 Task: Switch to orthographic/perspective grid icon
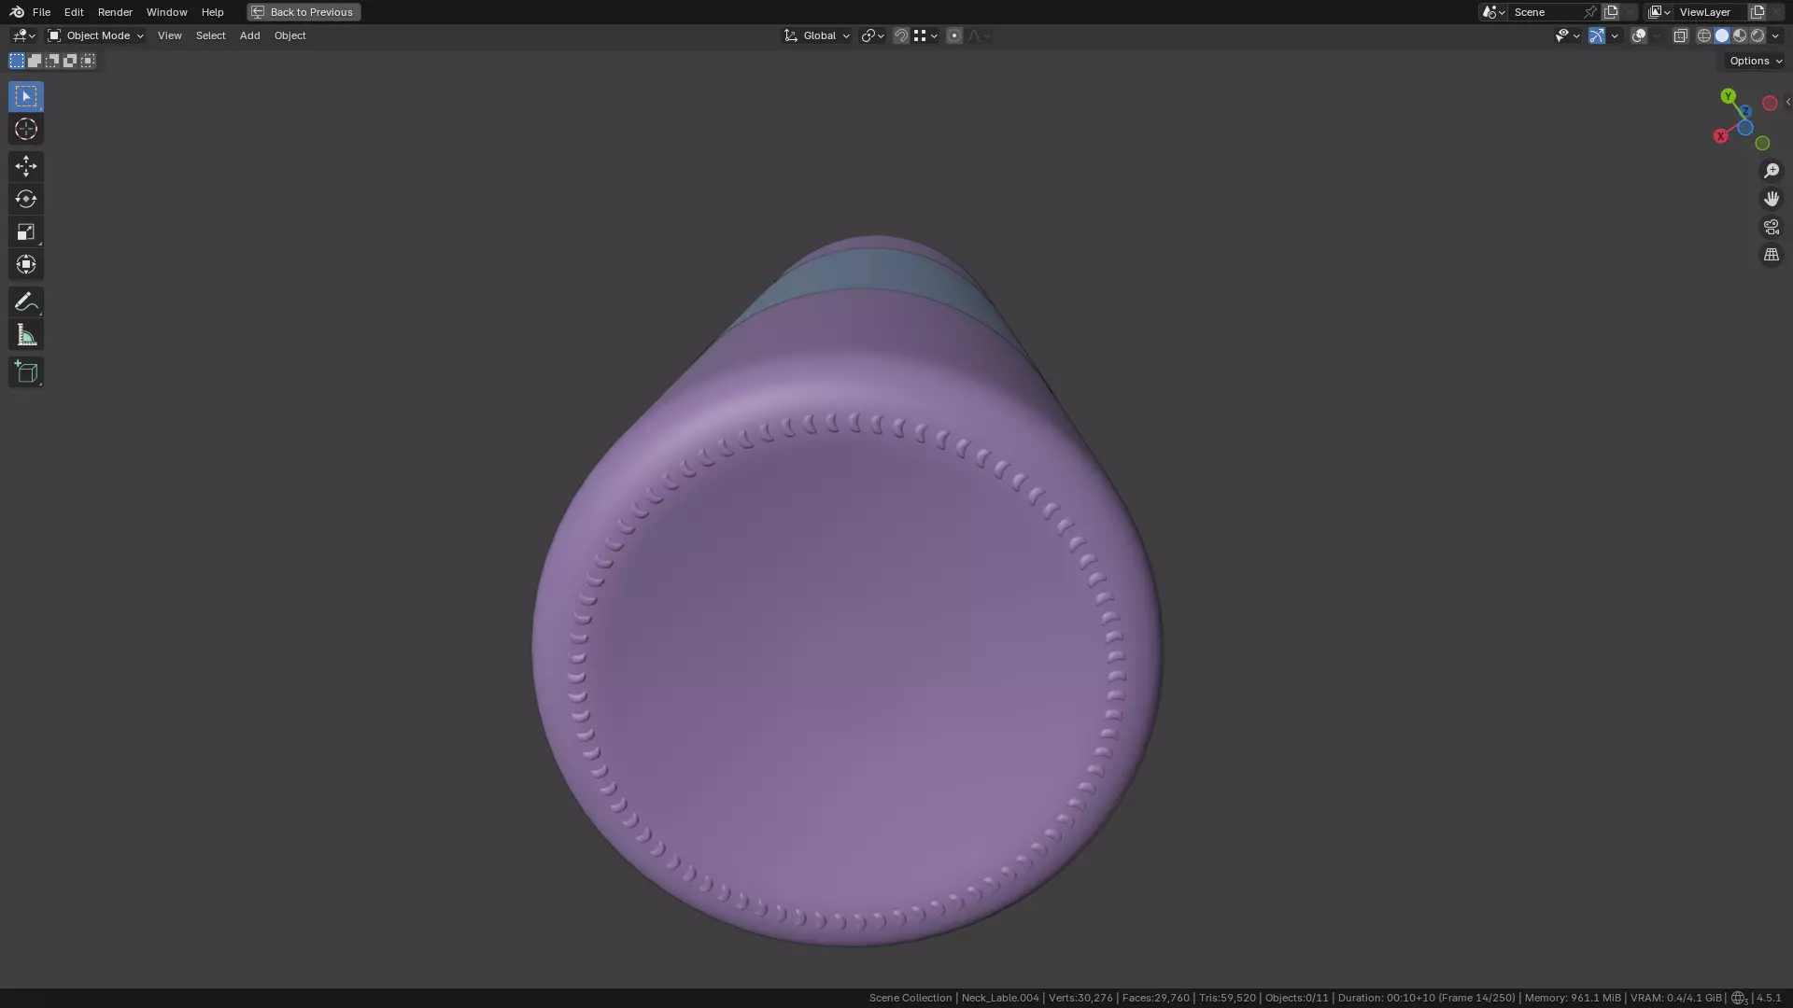tap(1771, 255)
